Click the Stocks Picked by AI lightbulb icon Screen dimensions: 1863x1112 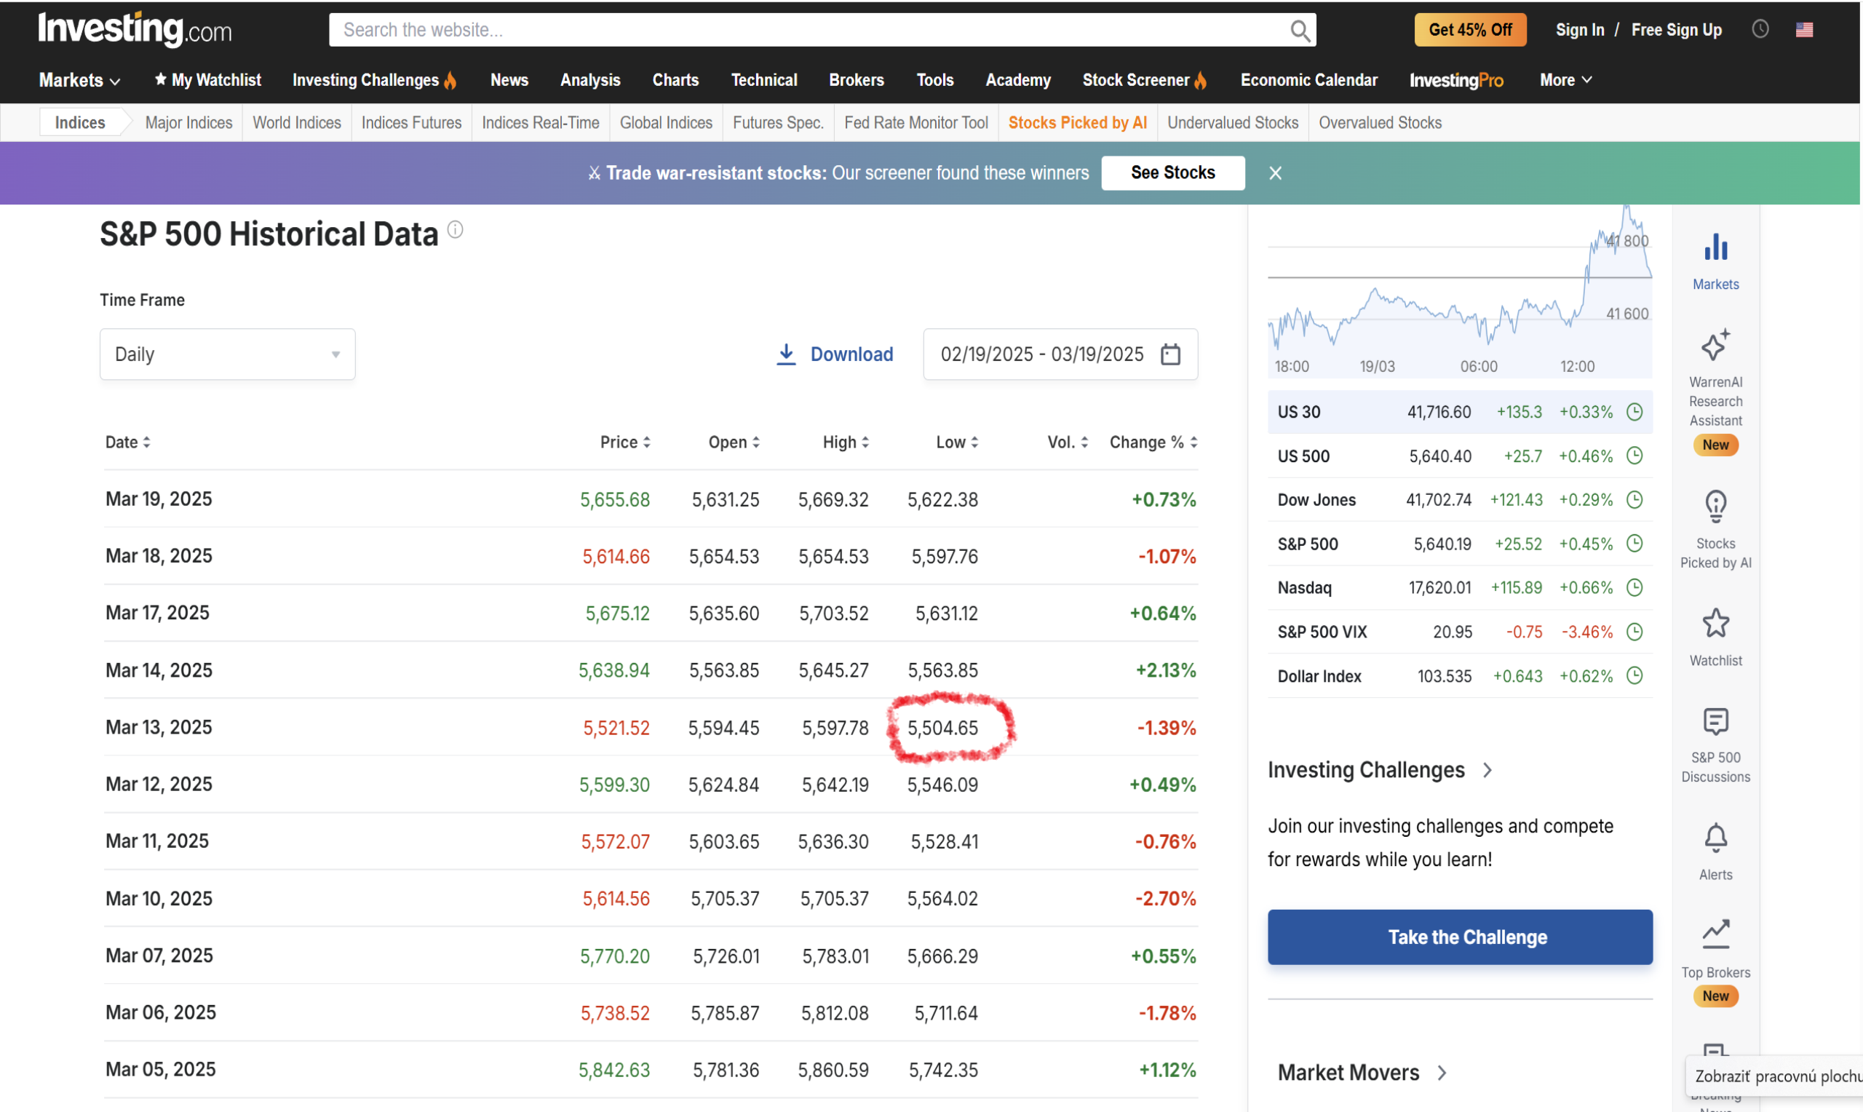pyautogui.click(x=1715, y=507)
